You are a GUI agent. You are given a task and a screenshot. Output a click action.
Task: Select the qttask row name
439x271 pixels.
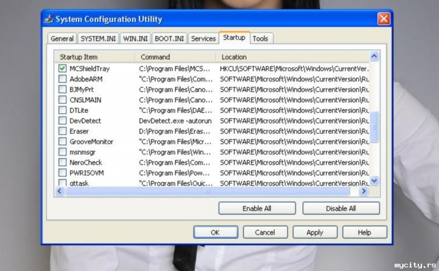[x=79, y=183]
